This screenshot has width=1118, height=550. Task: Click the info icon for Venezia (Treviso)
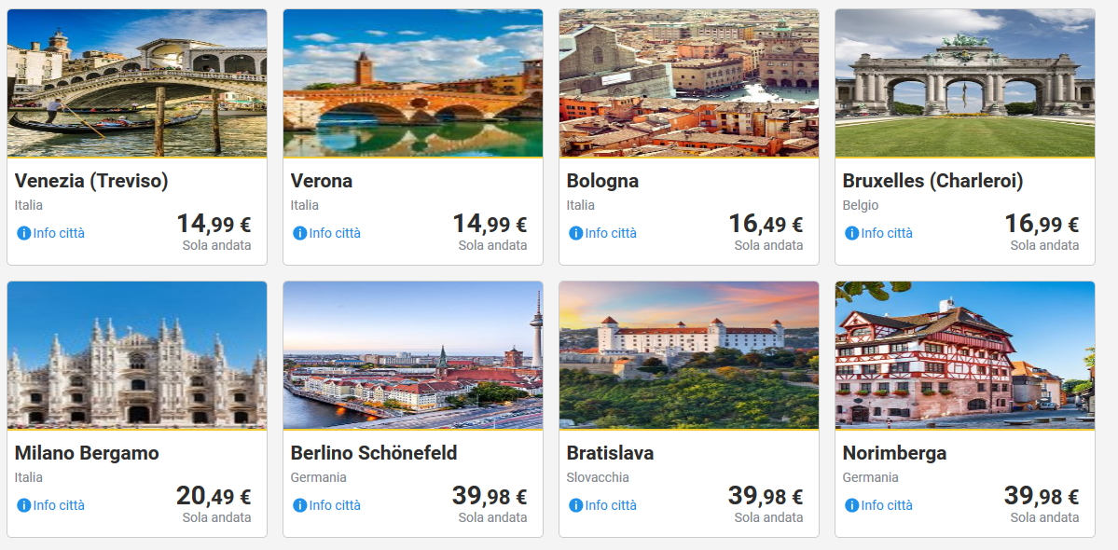(x=23, y=233)
